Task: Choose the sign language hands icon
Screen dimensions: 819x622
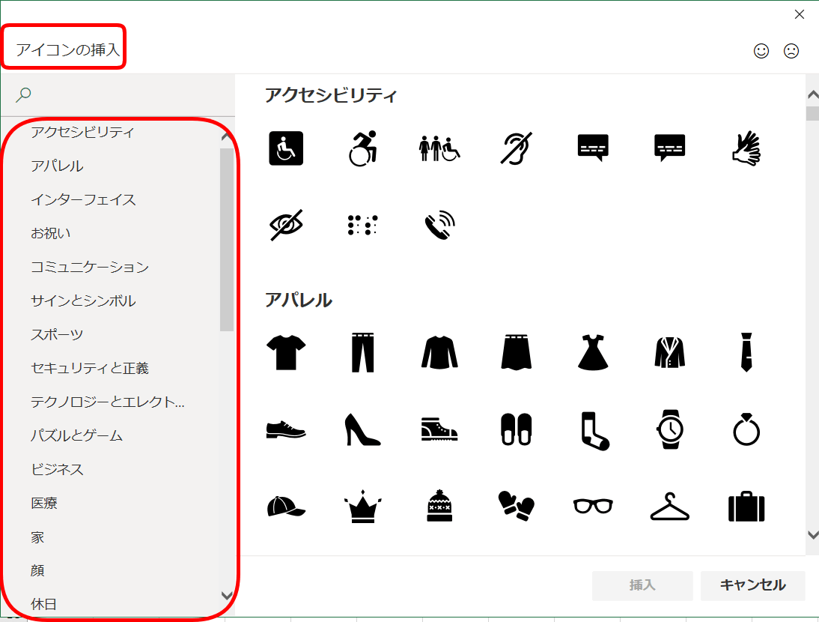Action: [746, 148]
